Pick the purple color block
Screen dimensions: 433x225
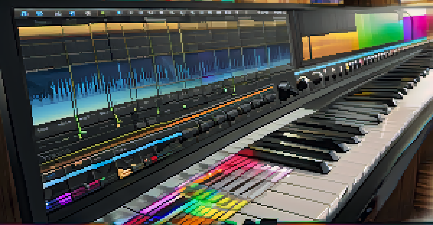click(407, 28)
